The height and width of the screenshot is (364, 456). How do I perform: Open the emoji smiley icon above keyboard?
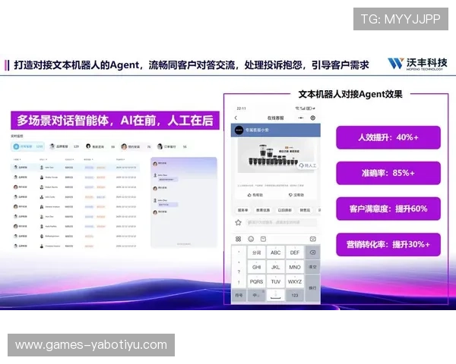click(x=251, y=239)
